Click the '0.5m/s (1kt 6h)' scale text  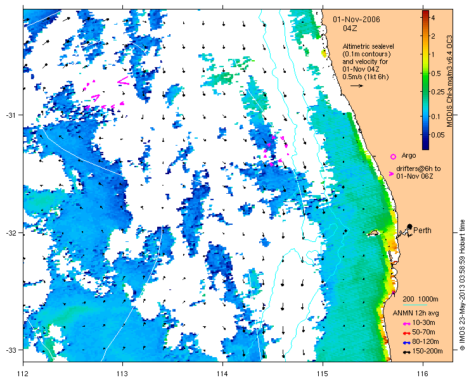(x=366, y=77)
